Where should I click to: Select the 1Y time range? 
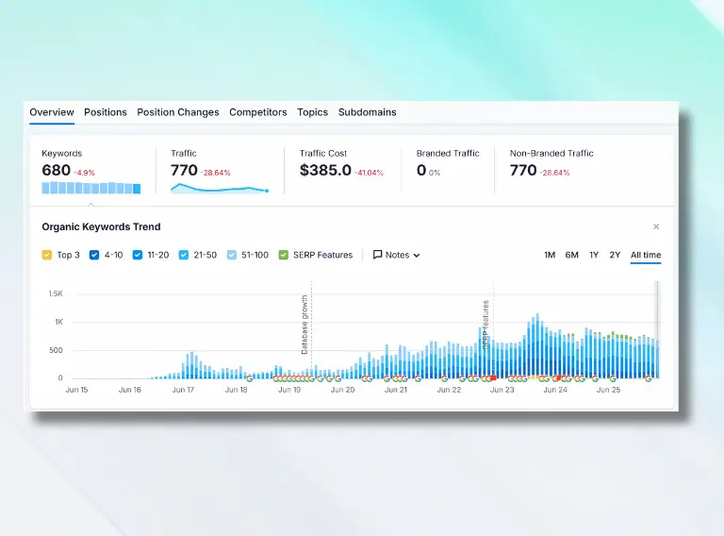(594, 255)
